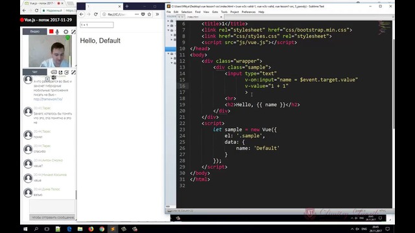415x233 pixels.
Task: Select the Видео panel tab
Action: click(x=34, y=32)
